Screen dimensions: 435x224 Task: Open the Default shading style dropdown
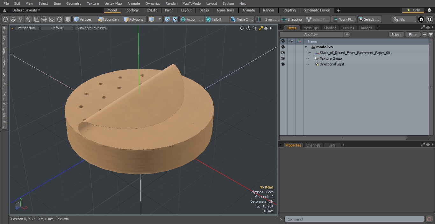click(57, 28)
